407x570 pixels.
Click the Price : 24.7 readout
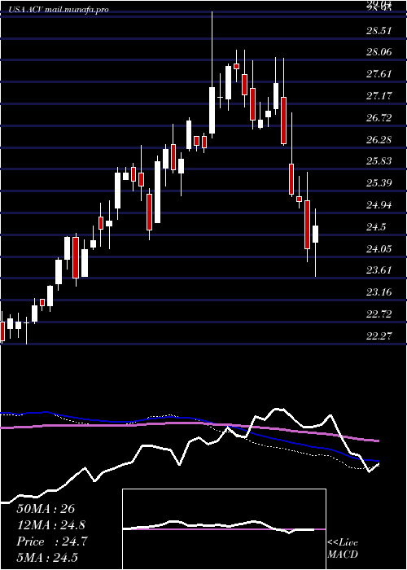pos(52,541)
